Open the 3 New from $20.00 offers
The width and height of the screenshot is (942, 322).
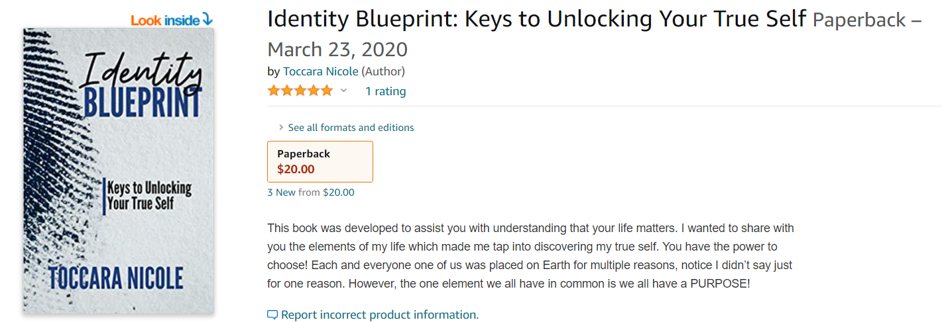[x=311, y=192]
